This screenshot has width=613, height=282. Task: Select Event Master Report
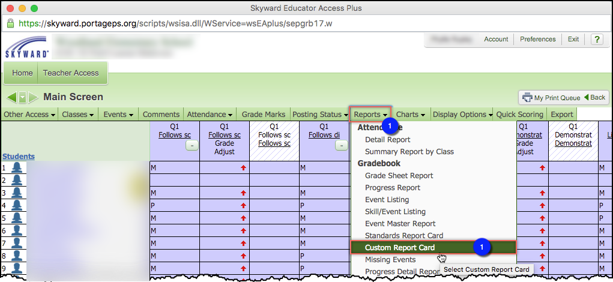pos(400,224)
